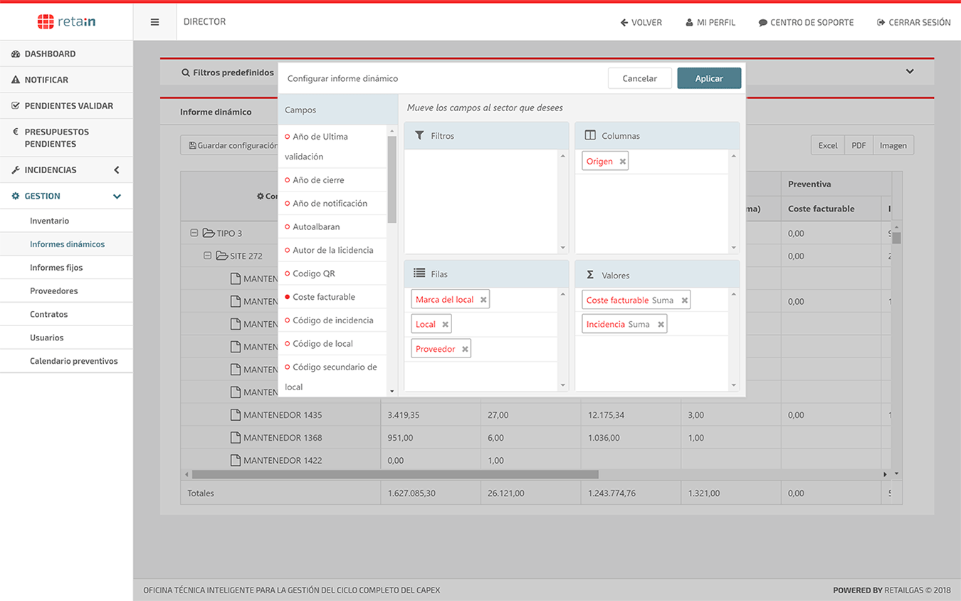Click the Gestión gear icon
The height and width of the screenshot is (601, 961).
tap(14, 196)
